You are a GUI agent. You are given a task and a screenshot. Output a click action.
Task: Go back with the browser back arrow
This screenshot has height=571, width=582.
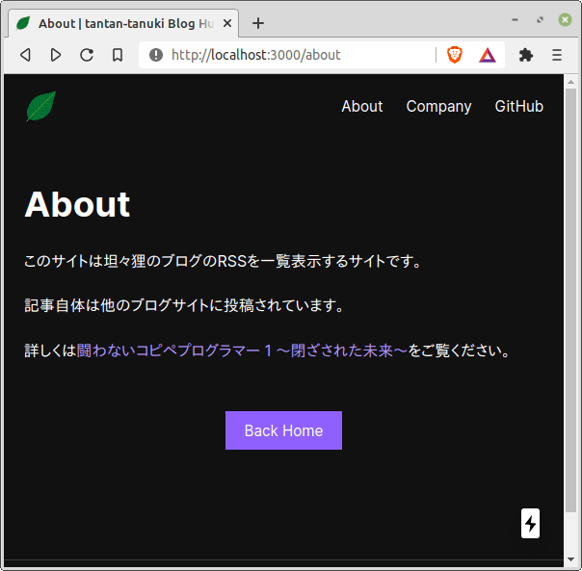point(26,55)
